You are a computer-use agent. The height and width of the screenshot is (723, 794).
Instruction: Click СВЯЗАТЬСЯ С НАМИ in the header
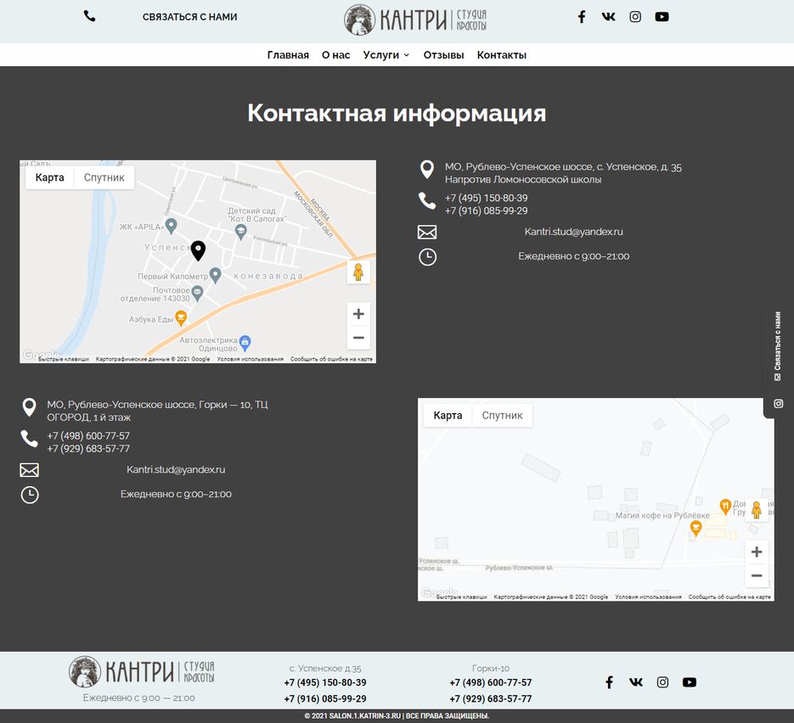click(x=190, y=16)
